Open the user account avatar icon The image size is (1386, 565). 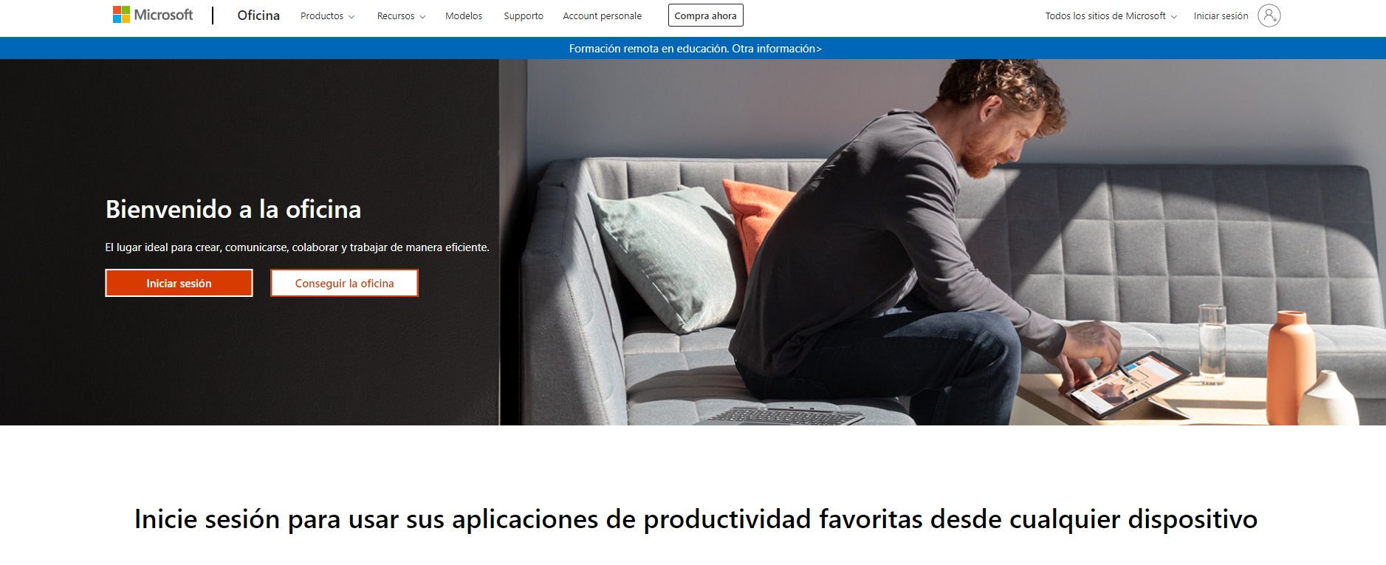tap(1269, 16)
